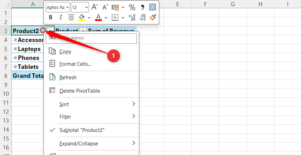Open the Expand/Collapse submenu
Image resolution: width=301 pixels, height=155 pixels.
91,144
